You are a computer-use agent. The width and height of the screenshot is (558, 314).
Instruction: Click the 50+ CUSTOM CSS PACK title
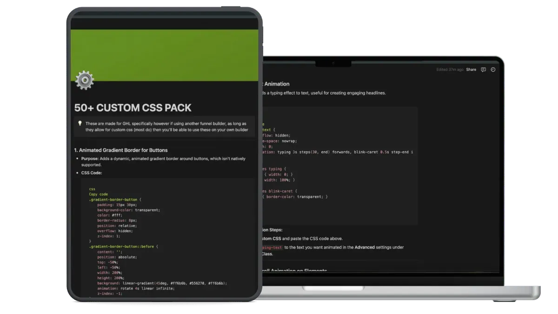[x=133, y=108]
